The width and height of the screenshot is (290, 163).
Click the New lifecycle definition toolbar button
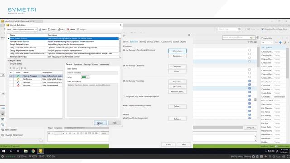click(43, 29)
